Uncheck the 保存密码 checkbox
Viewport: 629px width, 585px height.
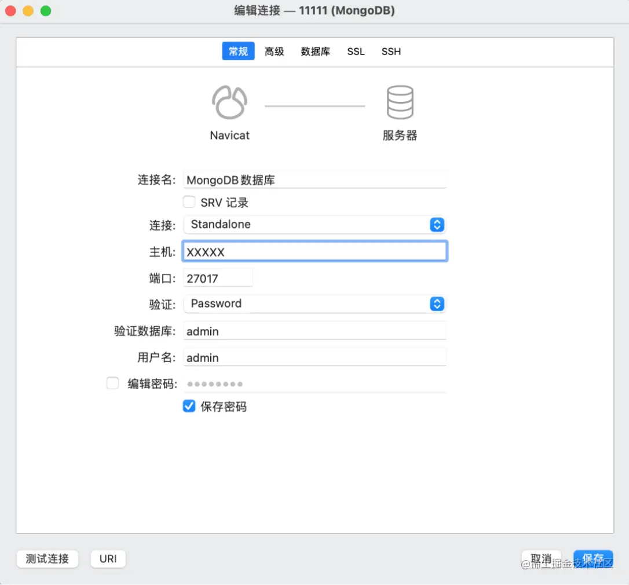click(189, 406)
